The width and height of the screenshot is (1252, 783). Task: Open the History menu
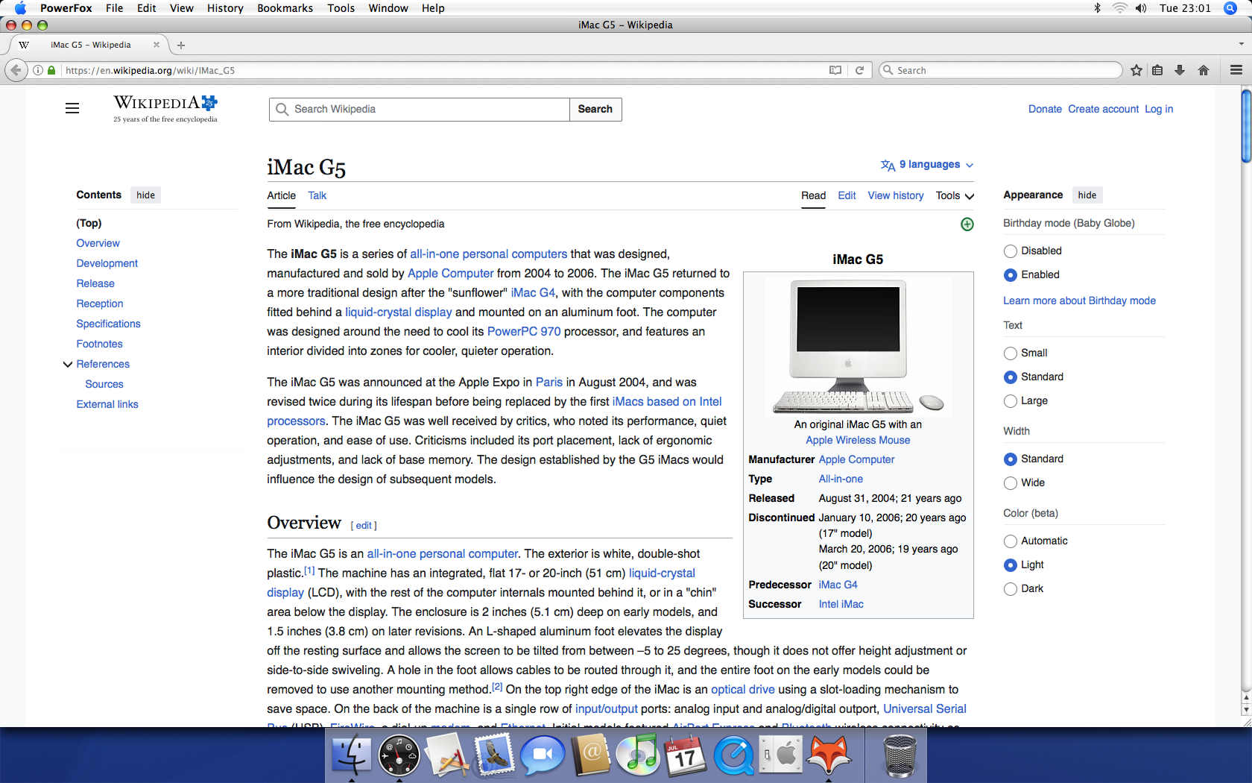pyautogui.click(x=225, y=8)
